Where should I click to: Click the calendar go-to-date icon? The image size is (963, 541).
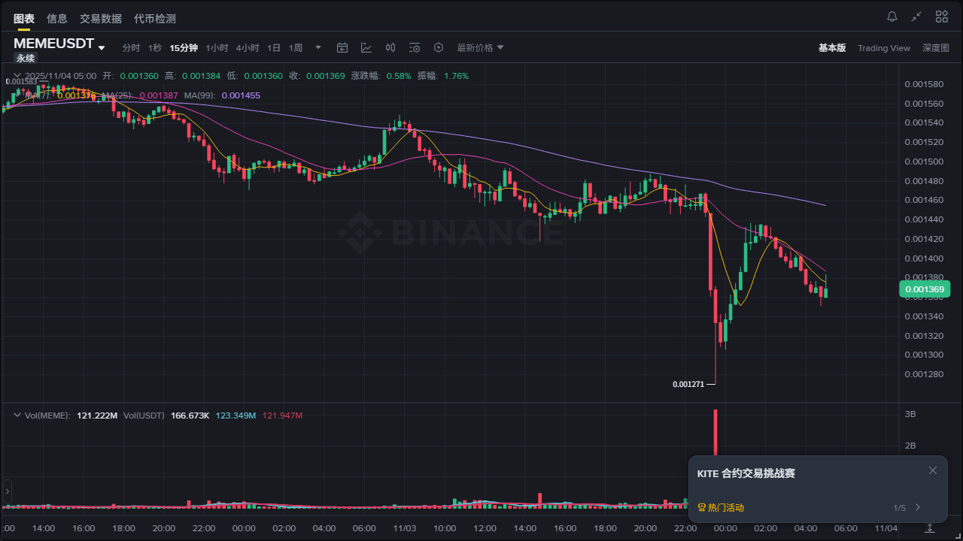pyautogui.click(x=342, y=47)
